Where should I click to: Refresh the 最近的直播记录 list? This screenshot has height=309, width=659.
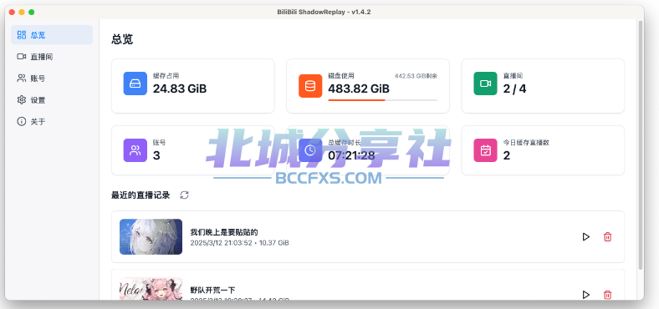tap(184, 195)
